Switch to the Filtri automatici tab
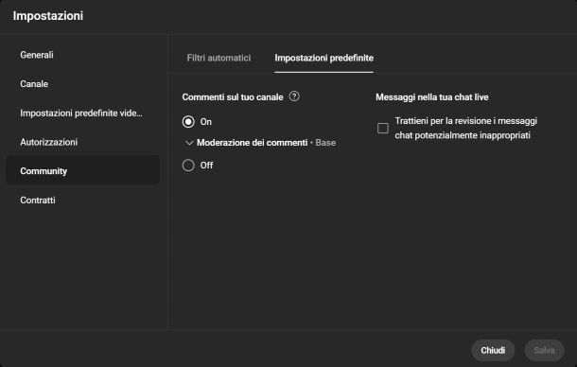 click(219, 58)
